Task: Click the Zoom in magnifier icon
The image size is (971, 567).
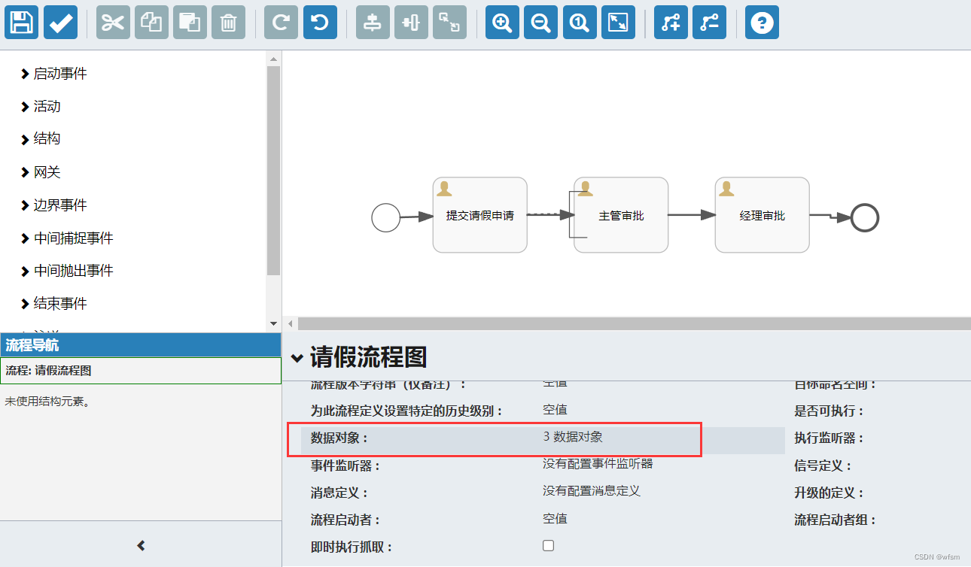Action: (502, 23)
